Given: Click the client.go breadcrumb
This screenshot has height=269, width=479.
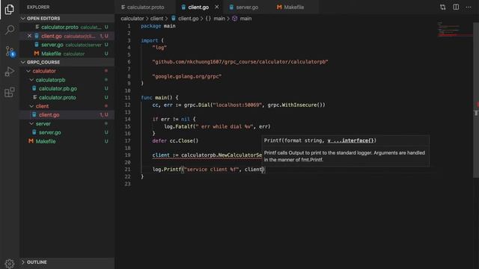Looking at the screenshot, I should [x=185, y=19].
